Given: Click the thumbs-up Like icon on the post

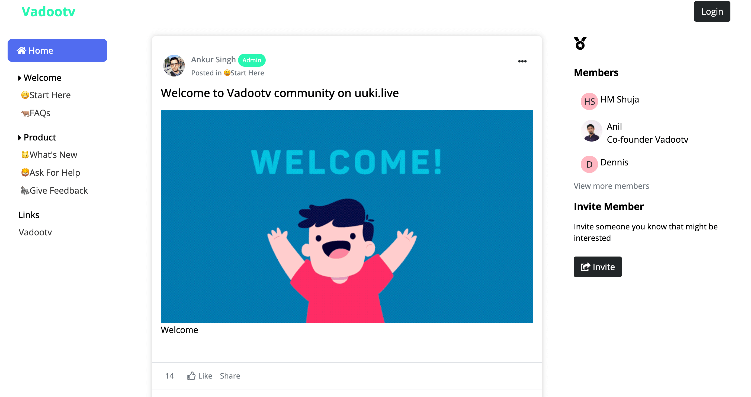Looking at the screenshot, I should [x=191, y=375].
